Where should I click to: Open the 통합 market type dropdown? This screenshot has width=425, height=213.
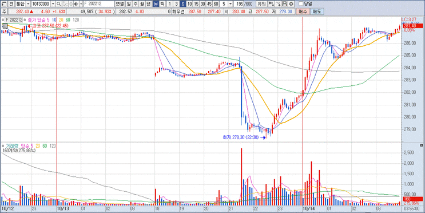tap(28, 4)
